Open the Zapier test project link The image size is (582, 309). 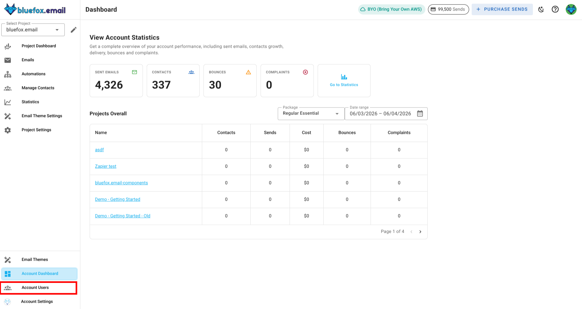tap(106, 166)
